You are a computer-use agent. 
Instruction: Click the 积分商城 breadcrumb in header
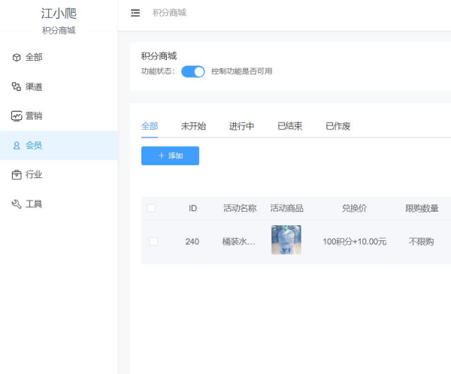click(x=169, y=13)
